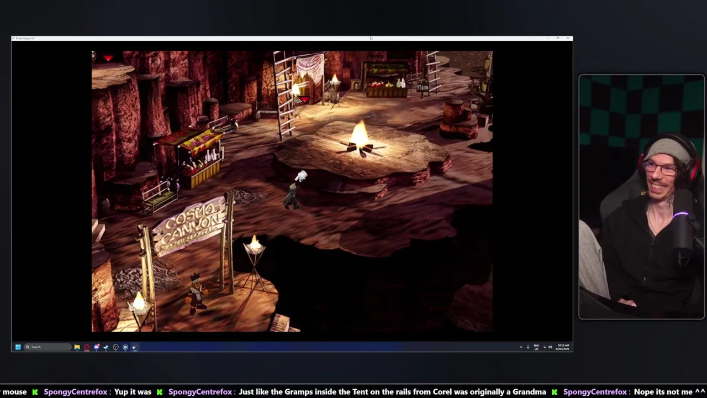This screenshot has height=398, width=707.
Task: Click the "Yup it was" chat message
Action: point(133,392)
